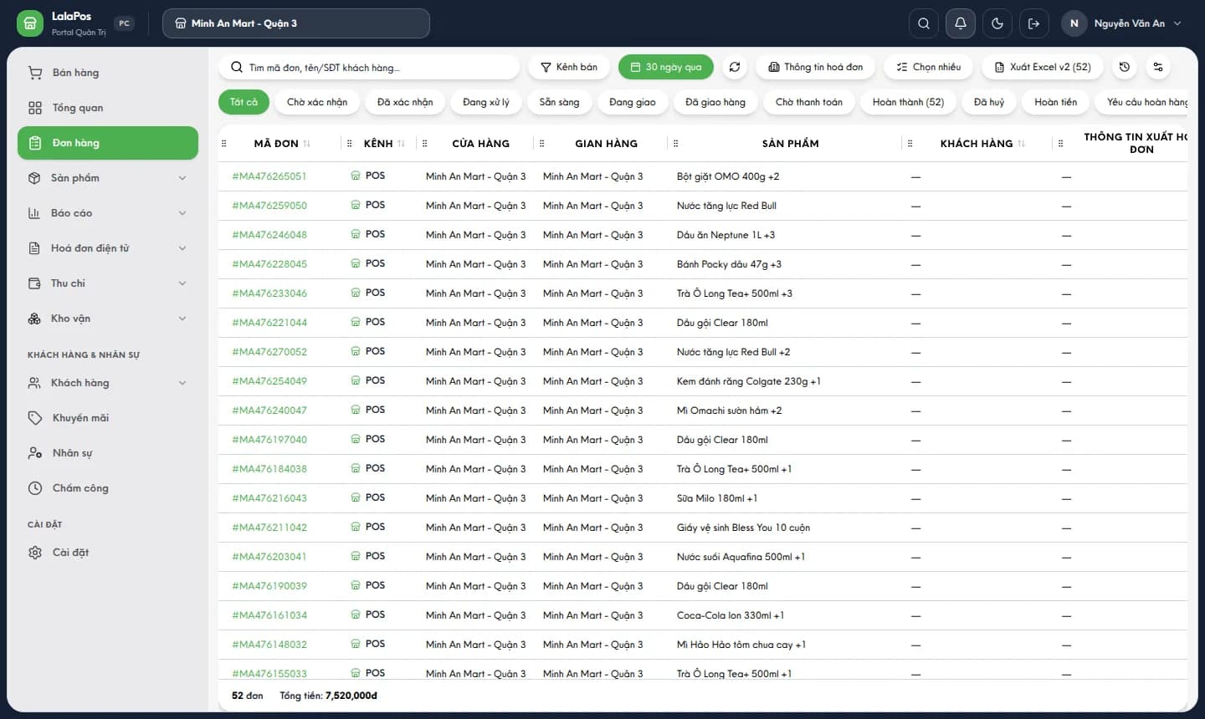Click the Cài đặt gear icon
The width and height of the screenshot is (1205, 719).
click(35, 553)
